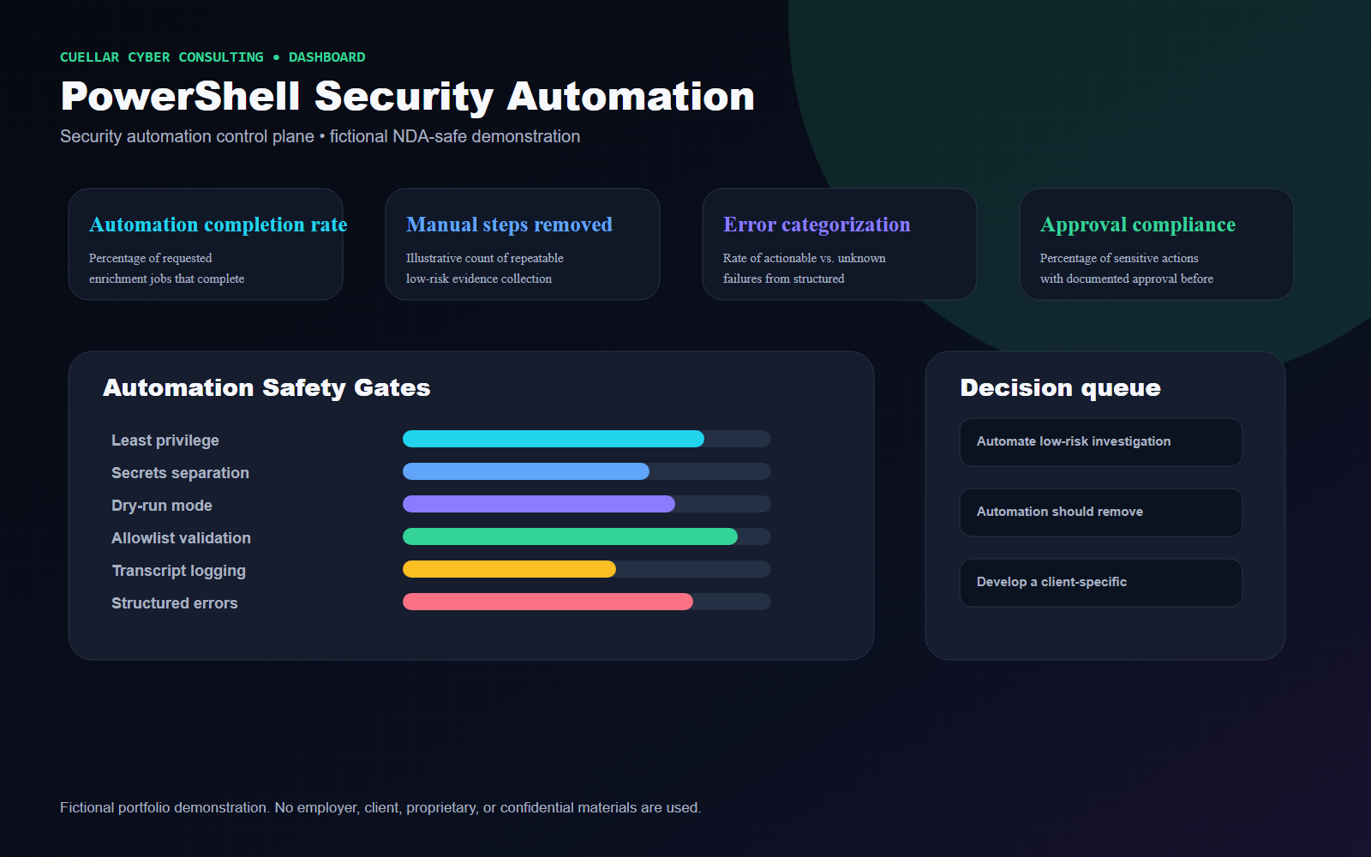1371x857 pixels.
Task: Click the 'PowerShell Security Automation' title
Action: 407,96
